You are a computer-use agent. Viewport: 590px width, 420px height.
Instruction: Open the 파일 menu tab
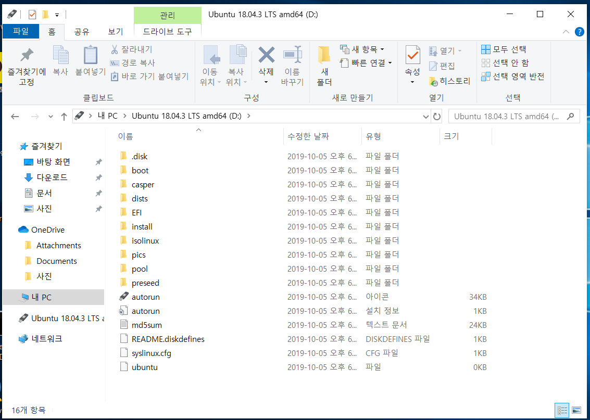pos(21,31)
